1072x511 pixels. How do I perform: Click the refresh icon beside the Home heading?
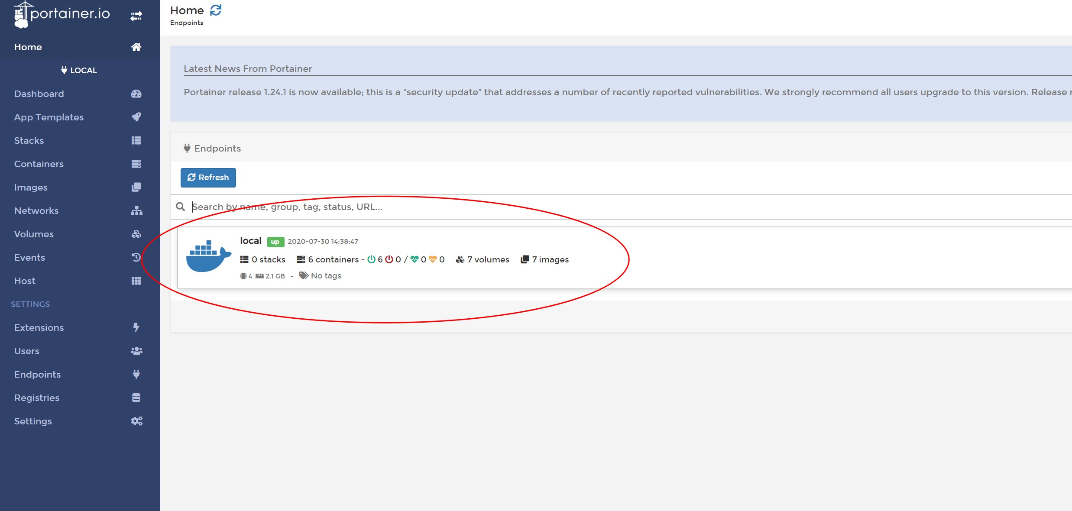215,10
